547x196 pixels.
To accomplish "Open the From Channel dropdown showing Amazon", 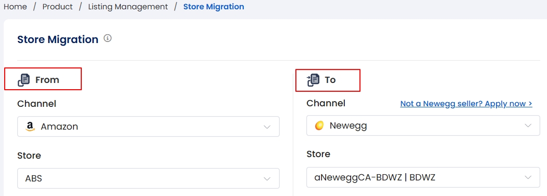I will click(148, 127).
